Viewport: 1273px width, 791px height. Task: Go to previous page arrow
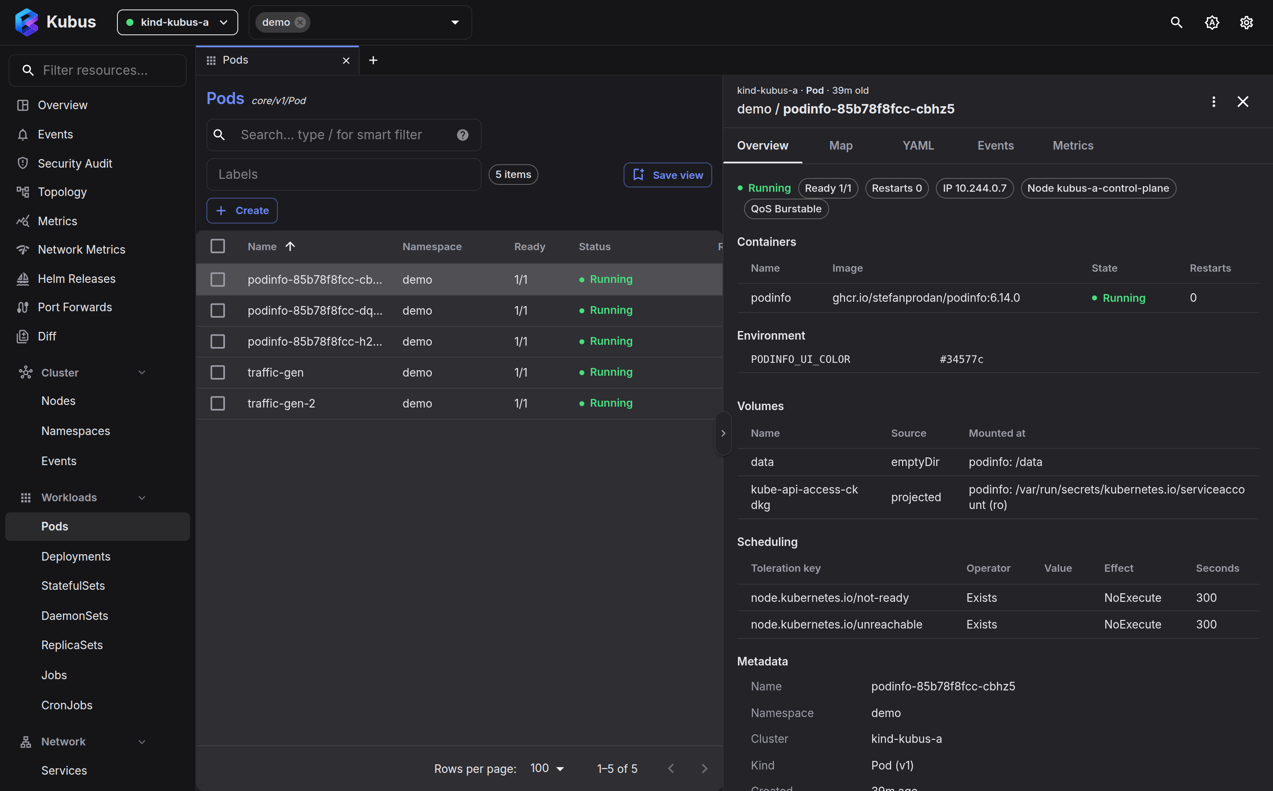point(671,769)
